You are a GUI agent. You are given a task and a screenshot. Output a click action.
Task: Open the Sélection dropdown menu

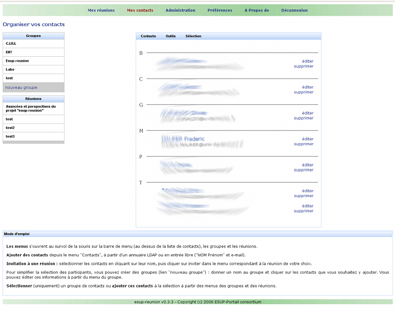click(193, 36)
